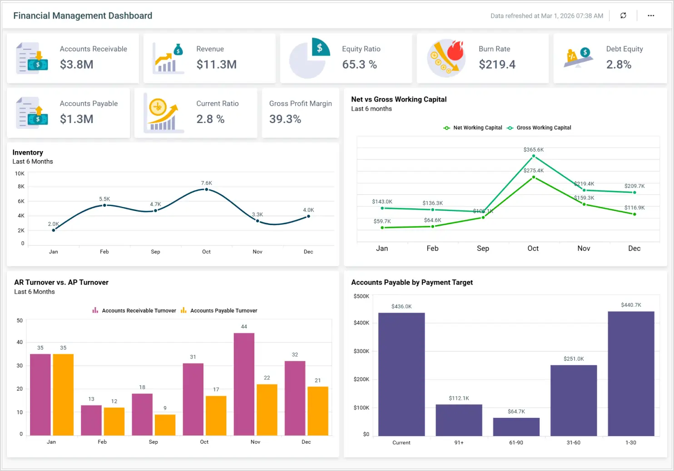
Task: Click the $143.0K Jan gross capital point
Action: 382,208
